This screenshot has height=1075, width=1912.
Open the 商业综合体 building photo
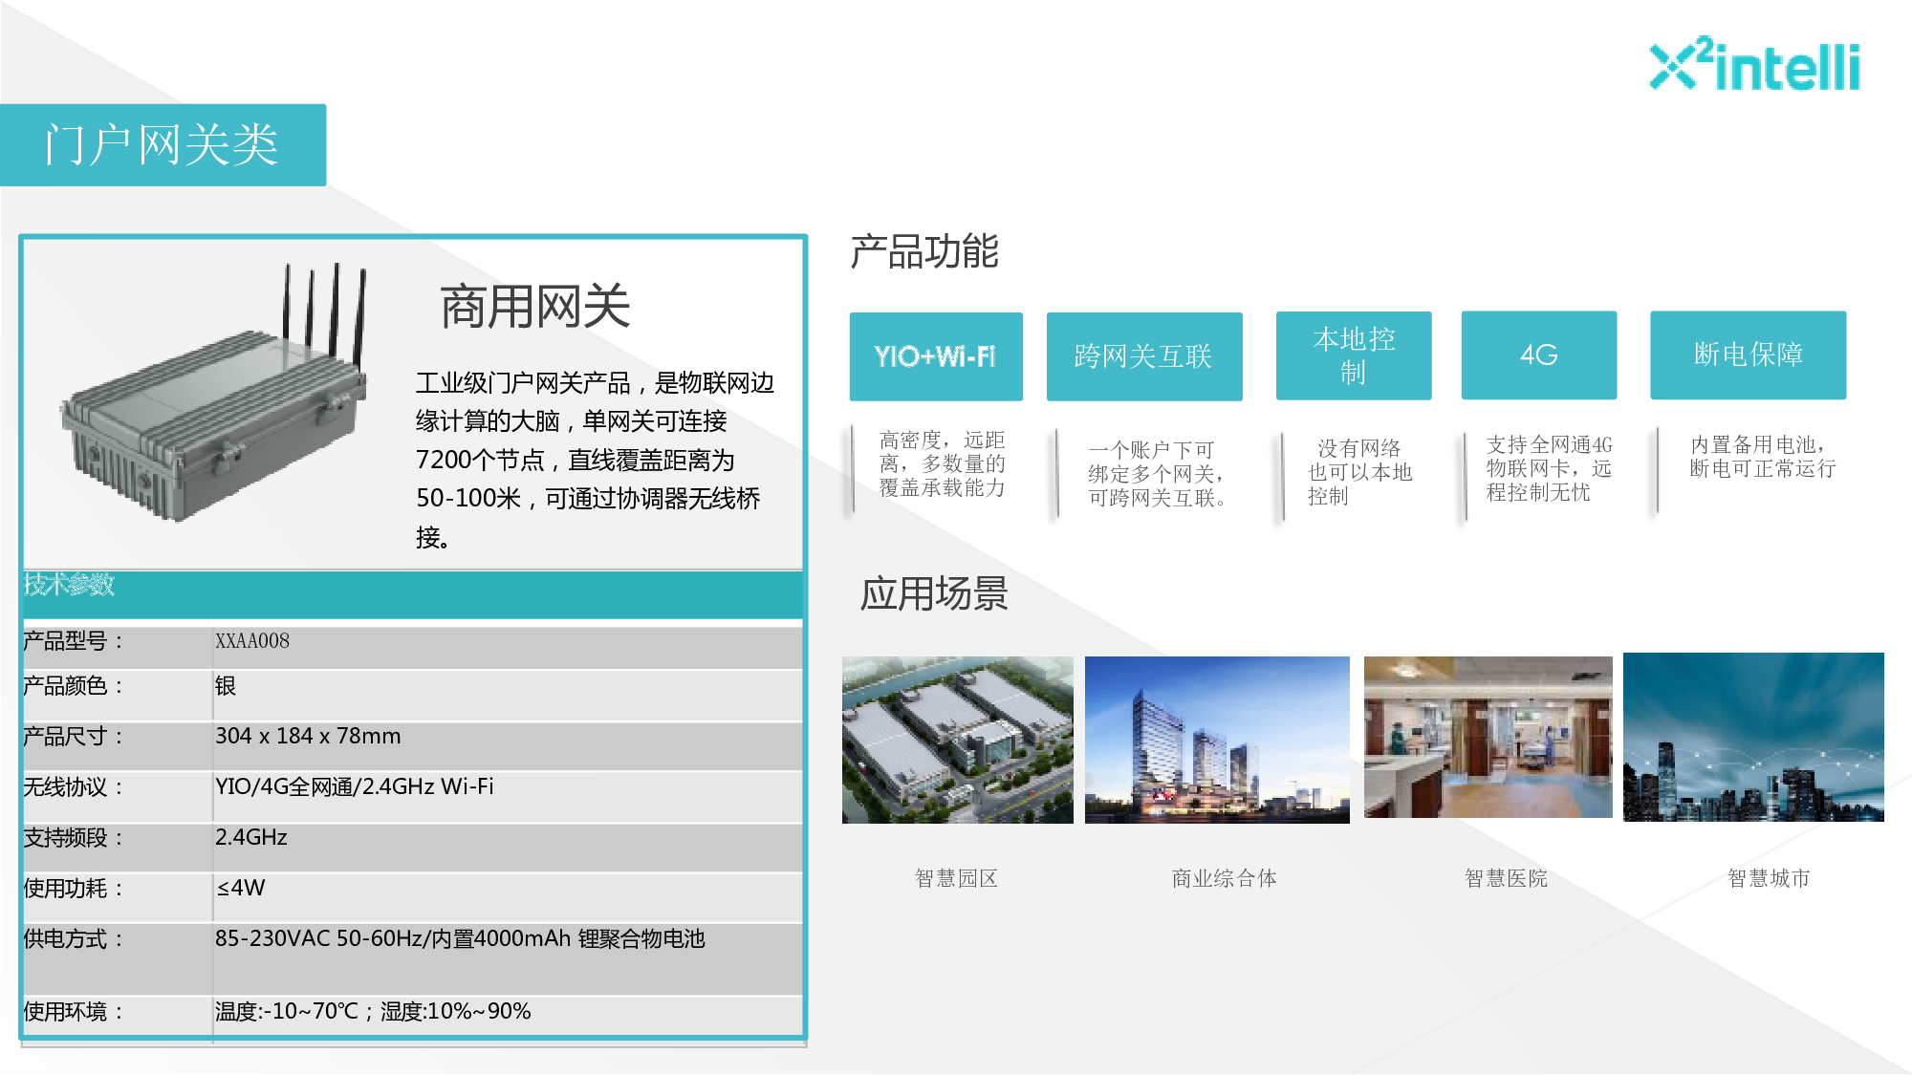[x=1217, y=740]
